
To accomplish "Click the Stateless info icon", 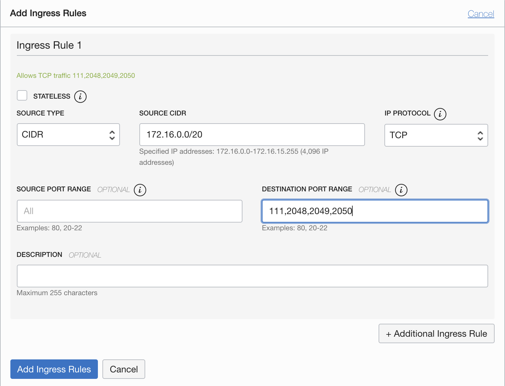I will point(80,97).
